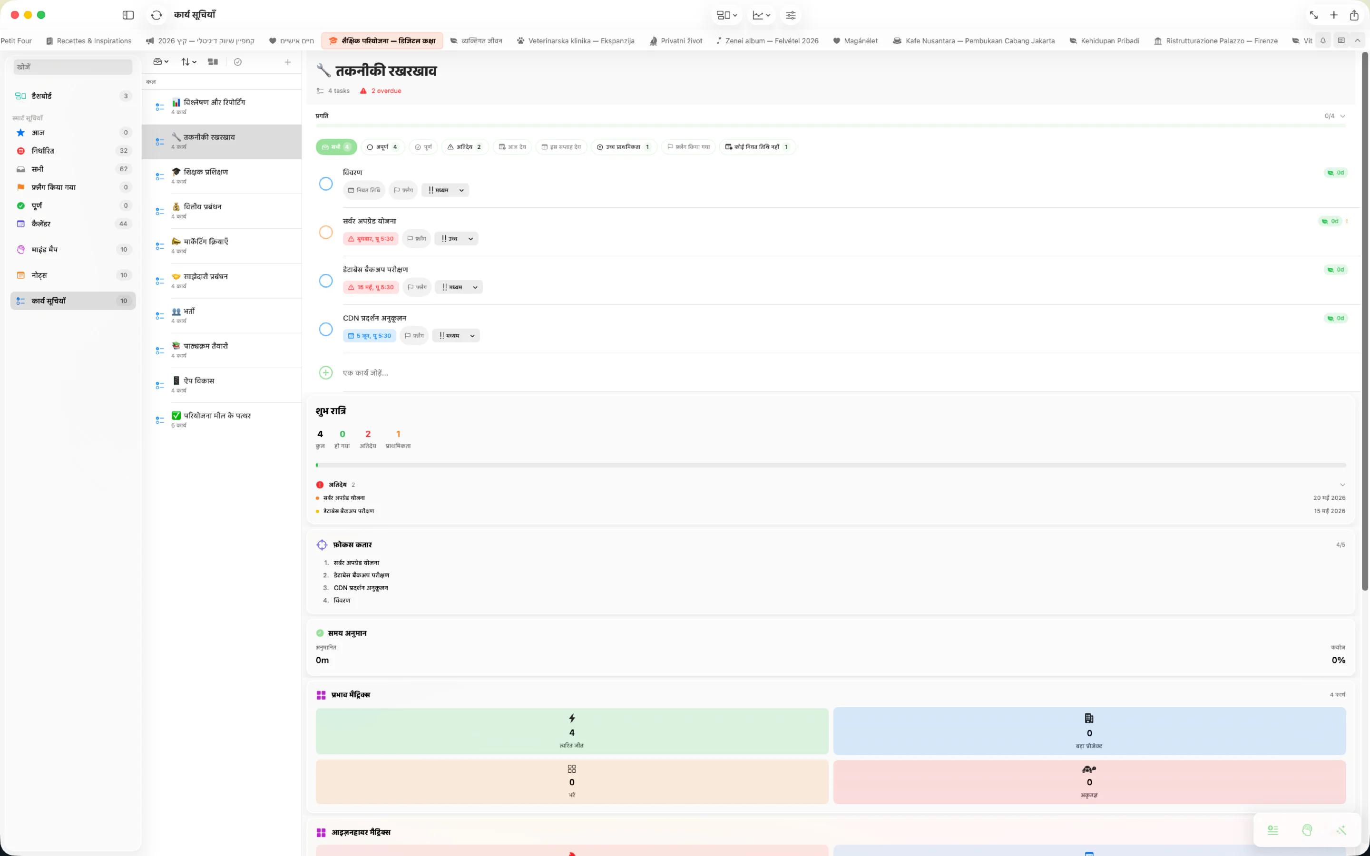Click the share icon
The width and height of the screenshot is (1370, 856).
click(1353, 15)
